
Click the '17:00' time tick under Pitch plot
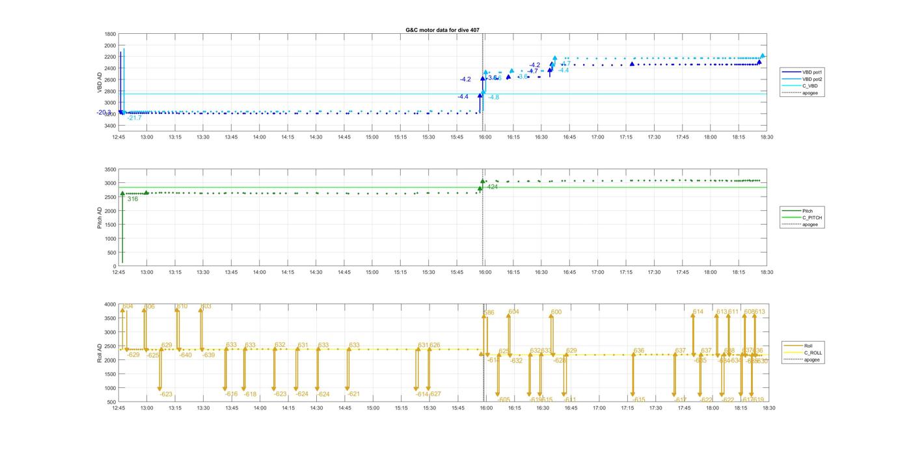click(x=597, y=273)
